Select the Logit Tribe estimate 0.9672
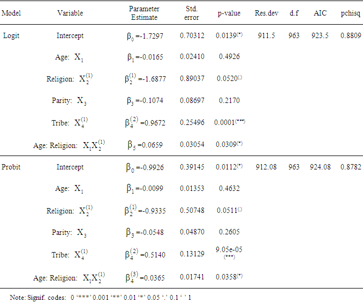 coord(144,123)
